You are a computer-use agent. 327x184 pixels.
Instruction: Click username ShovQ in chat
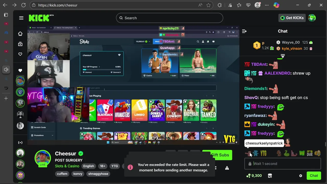tap(251, 98)
